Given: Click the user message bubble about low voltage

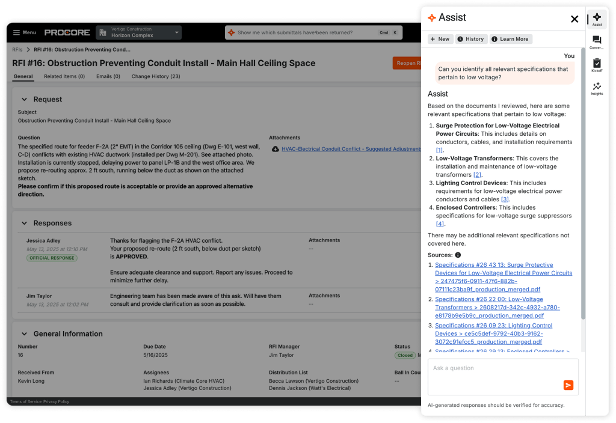Looking at the screenshot, I should 505,73.
